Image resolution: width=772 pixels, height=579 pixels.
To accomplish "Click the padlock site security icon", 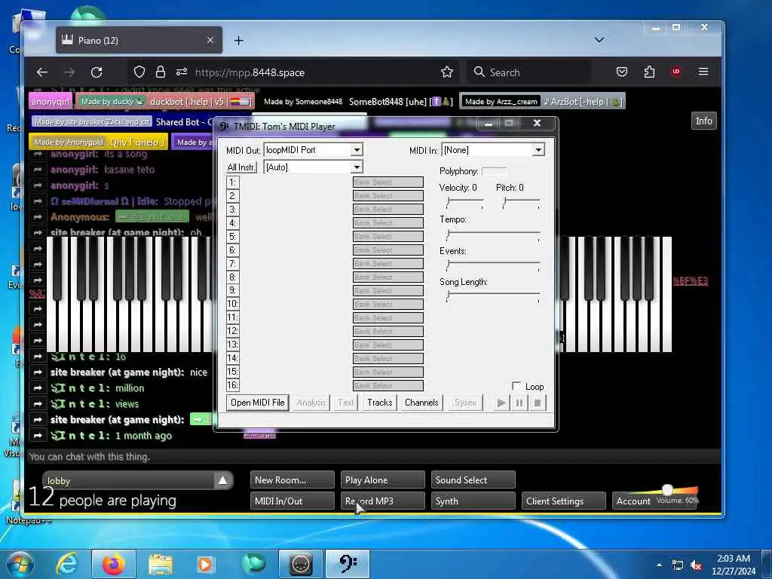I will coord(161,72).
